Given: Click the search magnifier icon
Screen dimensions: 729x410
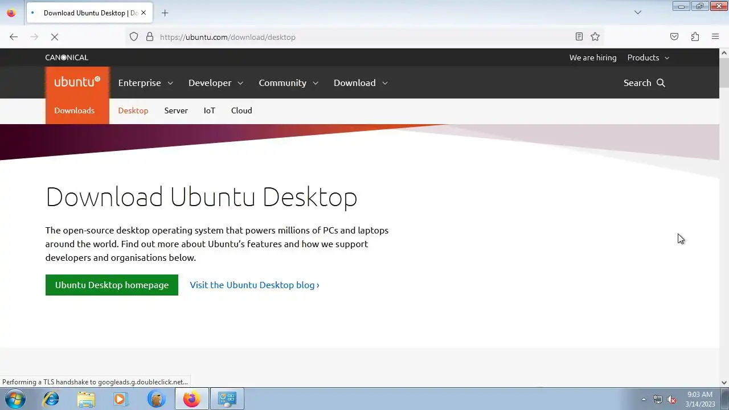Looking at the screenshot, I should [x=661, y=83].
